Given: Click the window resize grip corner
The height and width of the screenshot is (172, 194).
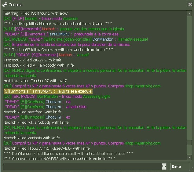Looking at the screenshot, I should click(192, 169).
